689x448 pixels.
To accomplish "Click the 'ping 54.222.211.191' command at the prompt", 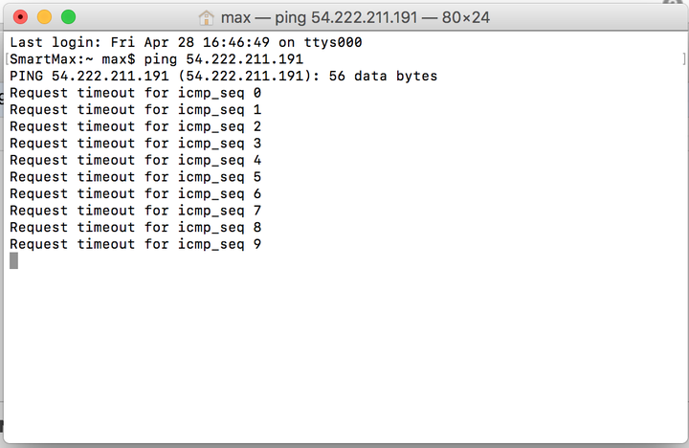I will click(224, 59).
